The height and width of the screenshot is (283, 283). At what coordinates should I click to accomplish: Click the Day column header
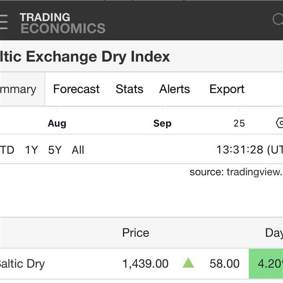pos(274,233)
